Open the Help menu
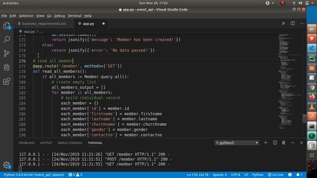The height and width of the screenshot is (178, 317). click(x=88, y=16)
